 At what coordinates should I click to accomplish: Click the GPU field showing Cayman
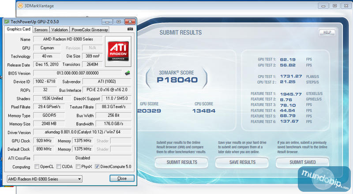(x=47, y=48)
